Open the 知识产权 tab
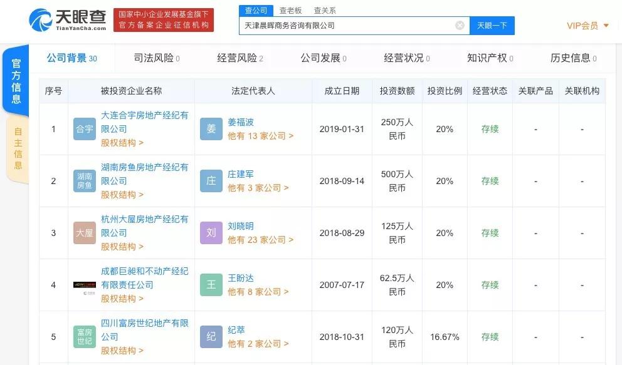Image resolution: width=622 pixels, height=365 pixels. tap(490, 58)
